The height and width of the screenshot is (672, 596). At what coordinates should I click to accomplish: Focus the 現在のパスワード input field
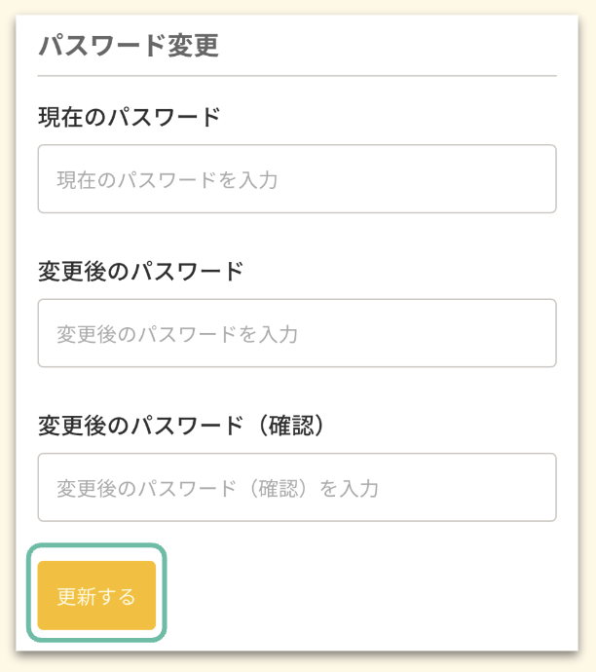[x=297, y=179]
